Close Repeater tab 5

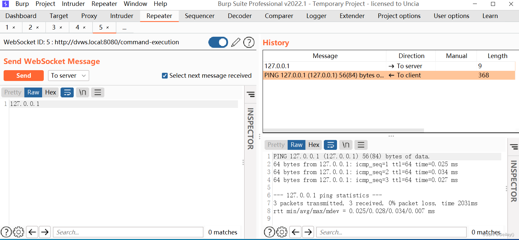point(108,28)
